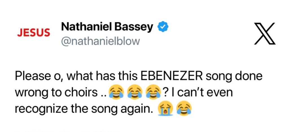Open Nathaniel Bassey's profile name link
This screenshot has width=289, height=132.
(107, 27)
